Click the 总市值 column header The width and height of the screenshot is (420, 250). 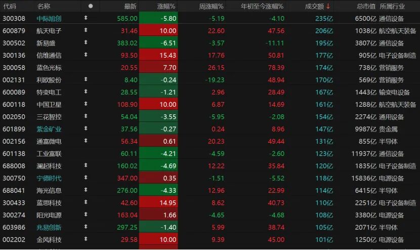366,6
